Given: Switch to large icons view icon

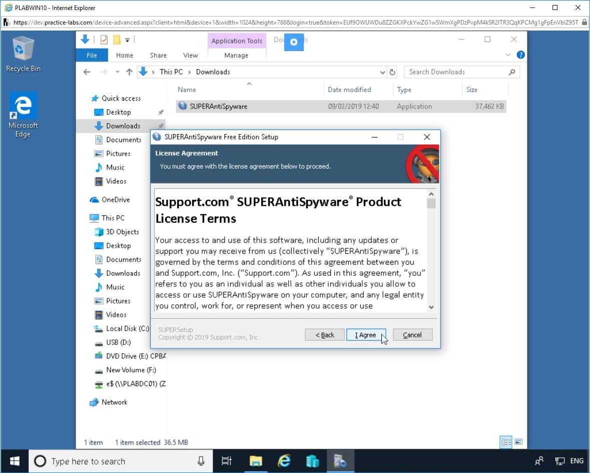Looking at the screenshot, I should point(518,442).
